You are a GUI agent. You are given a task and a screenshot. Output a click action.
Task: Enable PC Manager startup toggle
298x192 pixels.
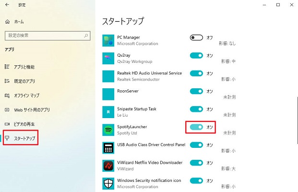196,37
